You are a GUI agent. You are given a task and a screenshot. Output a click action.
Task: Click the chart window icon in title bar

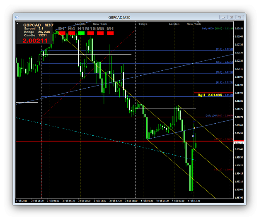point(17,17)
